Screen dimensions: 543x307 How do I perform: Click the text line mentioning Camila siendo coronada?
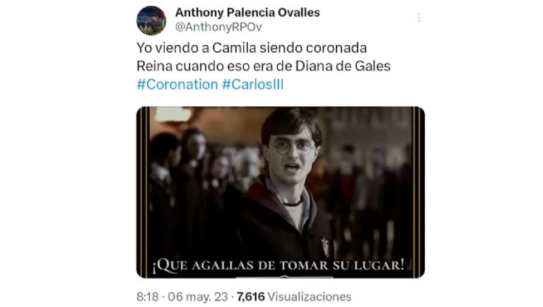pos(252,48)
